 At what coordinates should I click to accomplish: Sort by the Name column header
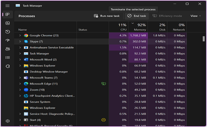click(x=23, y=30)
